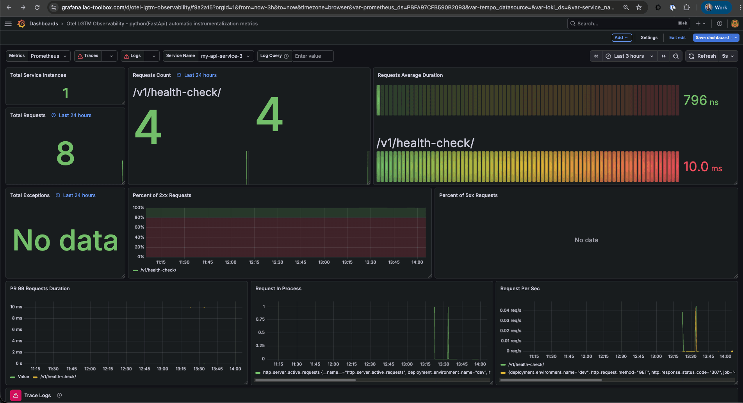Screen dimensions: 743x403
Task: Shift time range forwards
Action: pos(663,56)
